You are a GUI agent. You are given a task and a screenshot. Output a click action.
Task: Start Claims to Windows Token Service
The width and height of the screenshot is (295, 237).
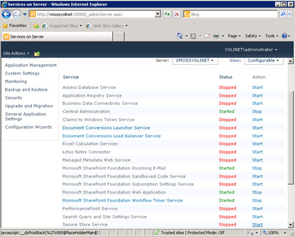[x=257, y=120]
